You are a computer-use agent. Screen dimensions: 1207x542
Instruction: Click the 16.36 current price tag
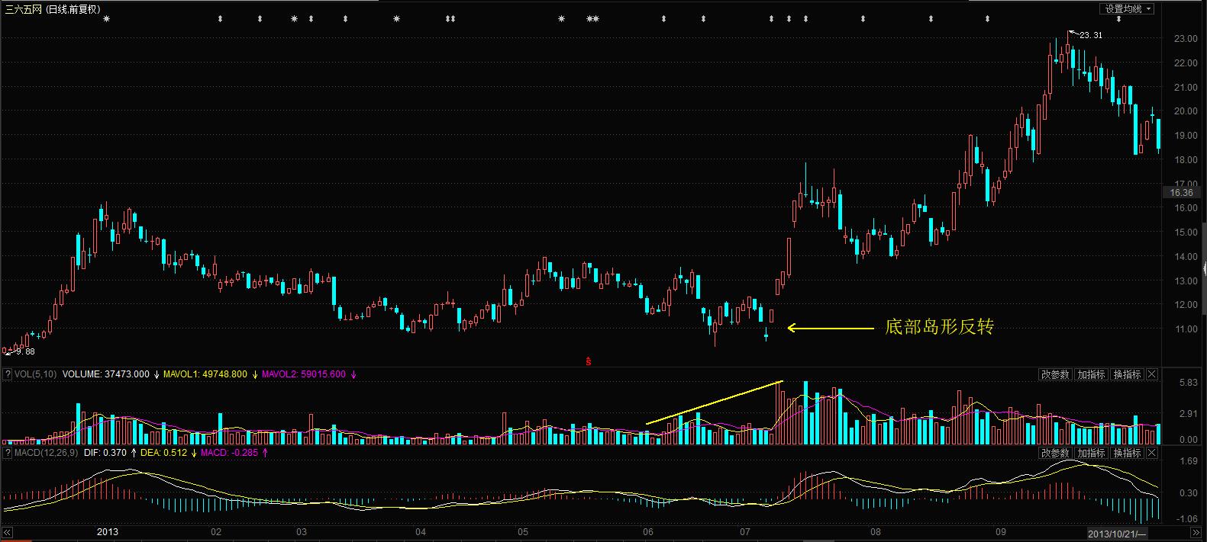pos(1181,193)
